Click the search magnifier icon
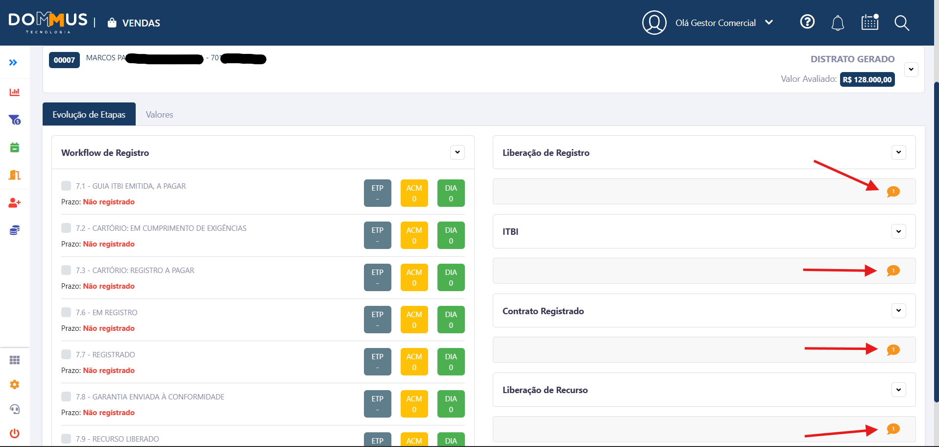Image resolution: width=939 pixels, height=447 pixels. (901, 23)
